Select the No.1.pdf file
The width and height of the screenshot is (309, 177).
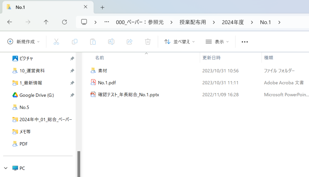coord(107,83)
